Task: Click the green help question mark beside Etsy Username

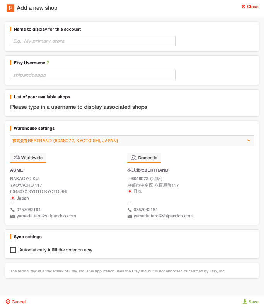Action: coord(48,63)
